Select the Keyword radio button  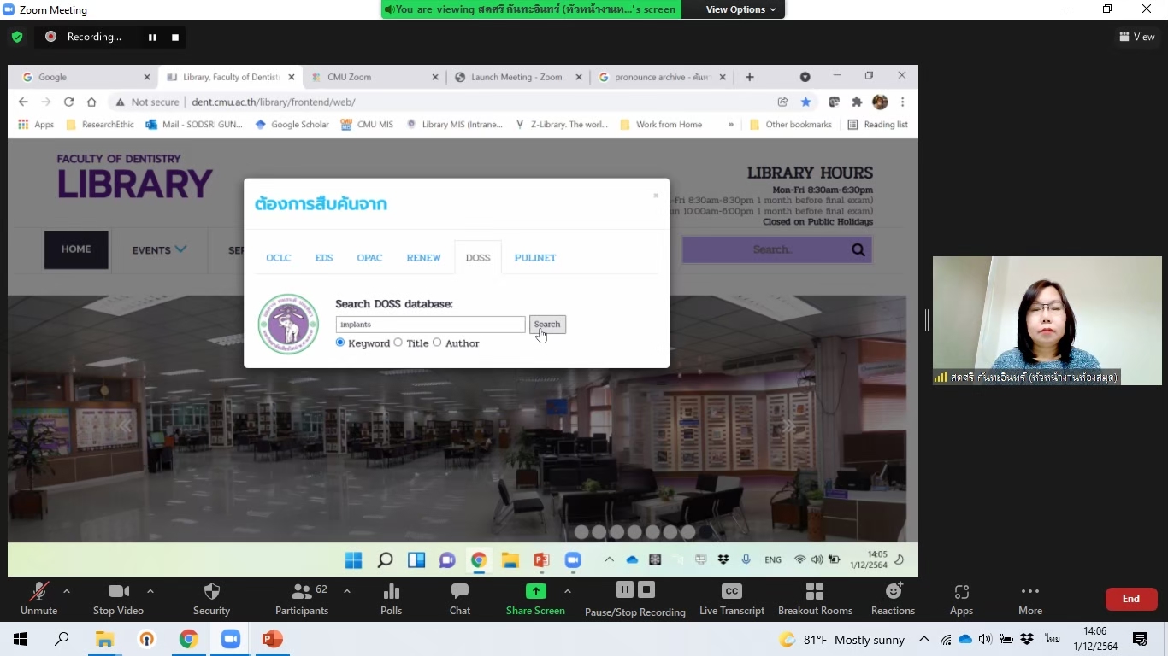340,343
